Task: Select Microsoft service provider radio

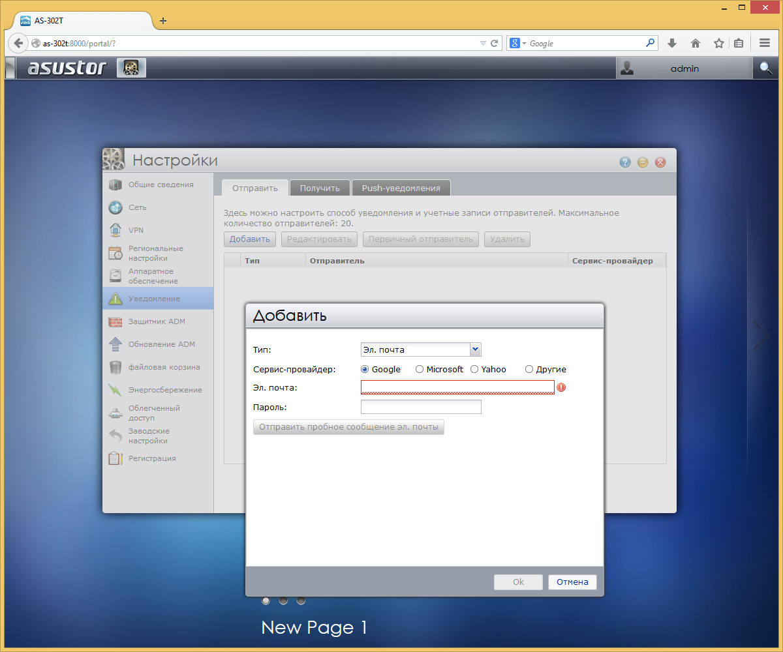Action: tap(419, 369)
